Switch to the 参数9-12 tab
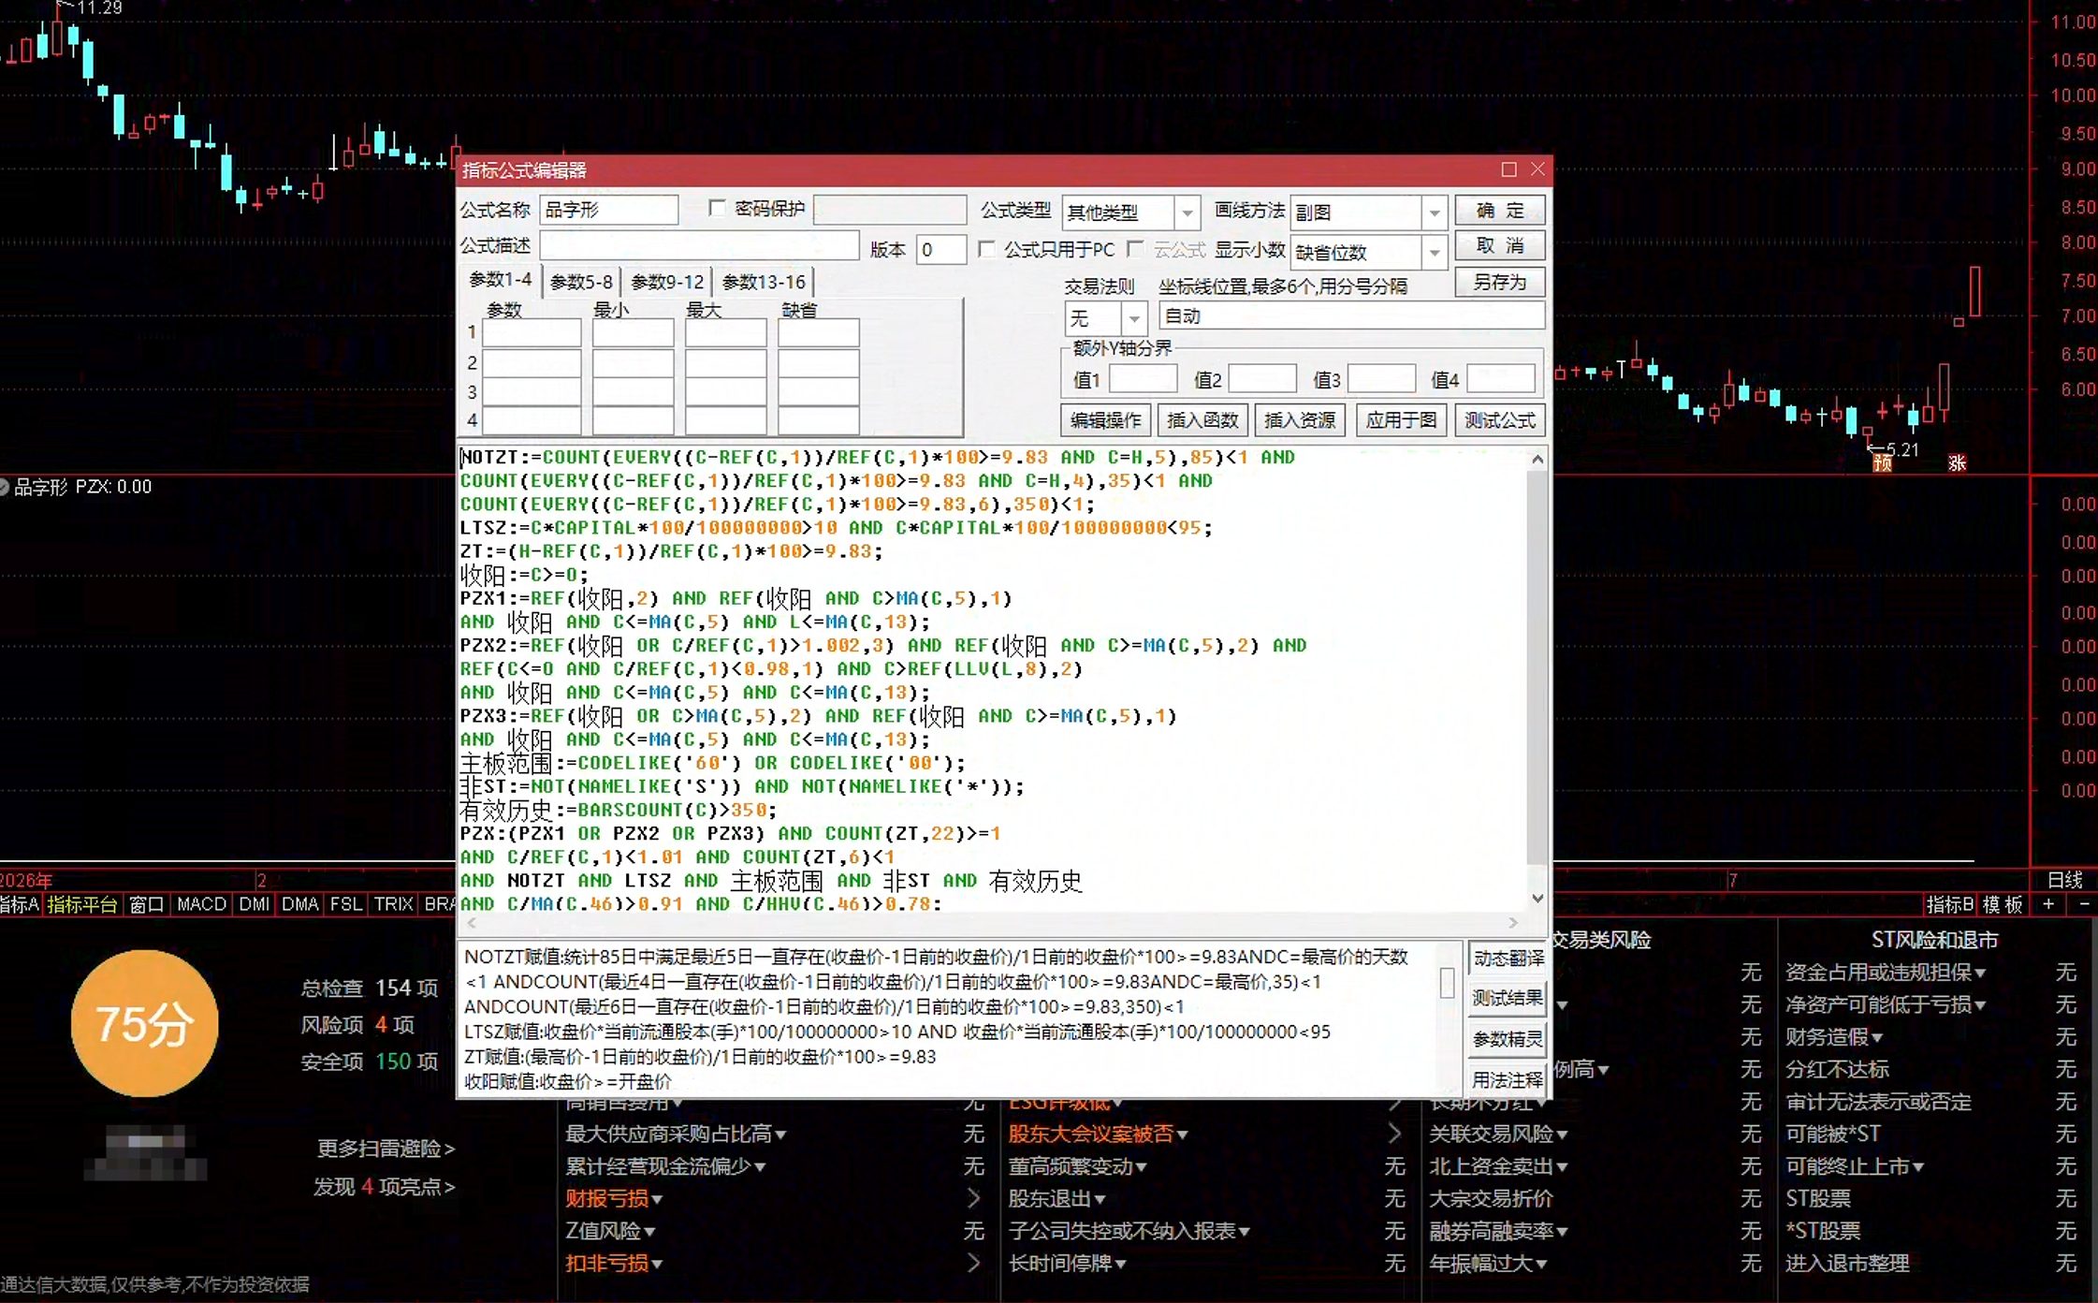This screenshot has width=2098, height=1303. pyautogui.click(x=667, y=282)
